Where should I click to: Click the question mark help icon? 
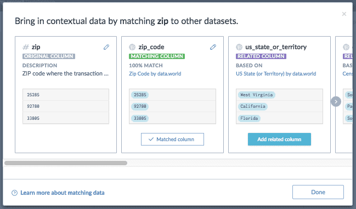point(14,193)
